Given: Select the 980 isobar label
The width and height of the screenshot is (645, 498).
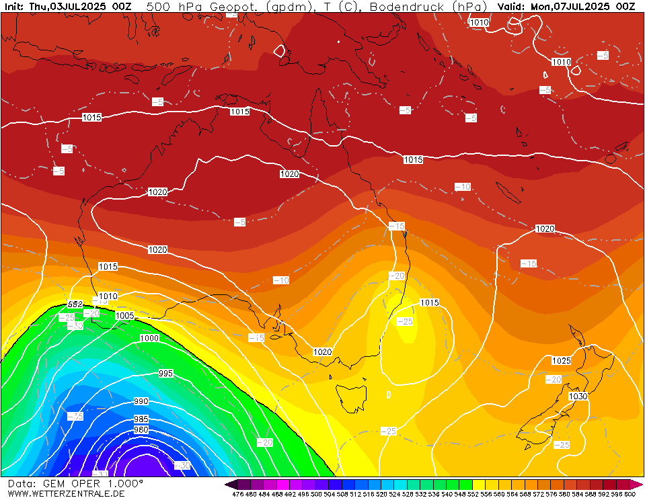Looking at the screenshot, I should coord(141,430).
